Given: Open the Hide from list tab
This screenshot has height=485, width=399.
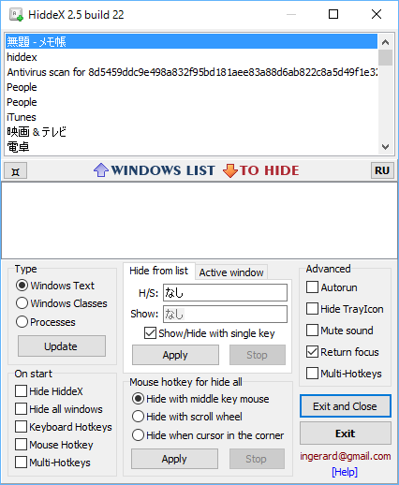Looking at the screenshot, I should point(159,271).
